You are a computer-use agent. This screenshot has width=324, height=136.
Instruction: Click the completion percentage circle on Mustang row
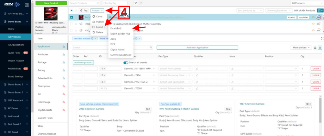[318, 17]
